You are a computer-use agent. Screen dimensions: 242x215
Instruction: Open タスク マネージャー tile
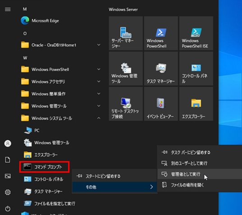pyautogui.click(x=161, y=69)
